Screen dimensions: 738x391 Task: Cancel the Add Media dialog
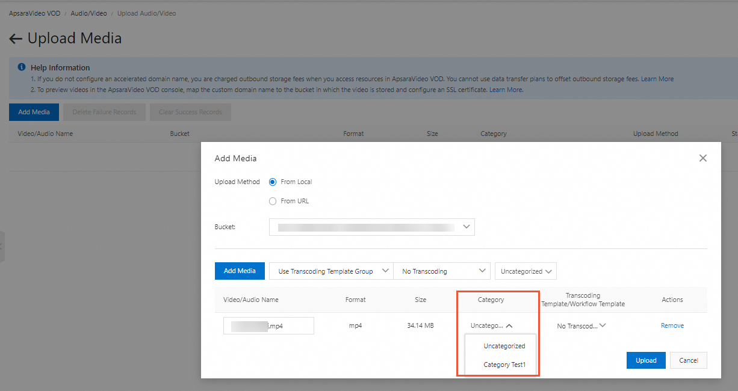click(689, 360)
